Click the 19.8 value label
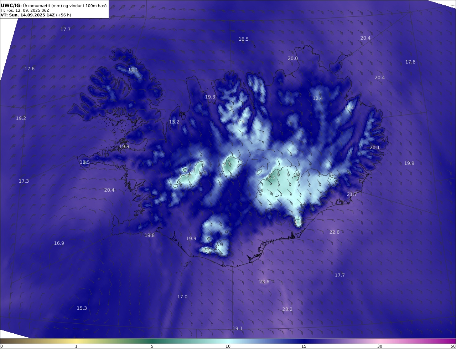This screenshot has height=349, width=456. point(150,236)
